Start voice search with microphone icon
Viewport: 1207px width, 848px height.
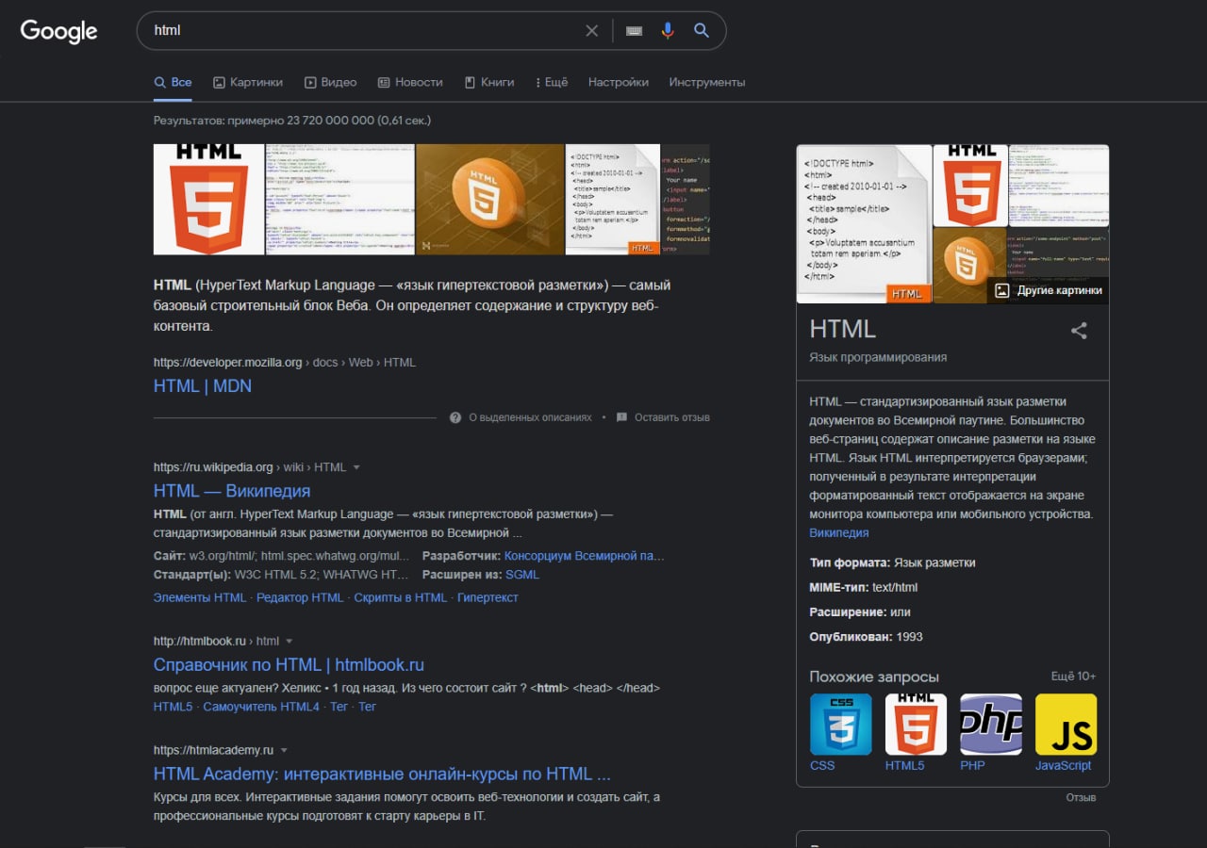pos(668,30)
